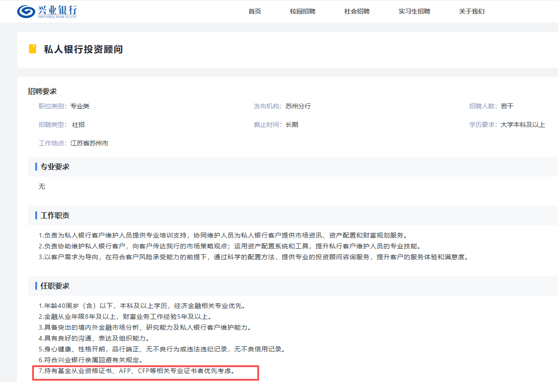
Task: Select 社会招聘 in the top navigation
Action: tap(357, 11)
